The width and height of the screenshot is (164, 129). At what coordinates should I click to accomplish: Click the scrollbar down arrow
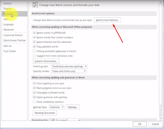click(x=161, y=119)
